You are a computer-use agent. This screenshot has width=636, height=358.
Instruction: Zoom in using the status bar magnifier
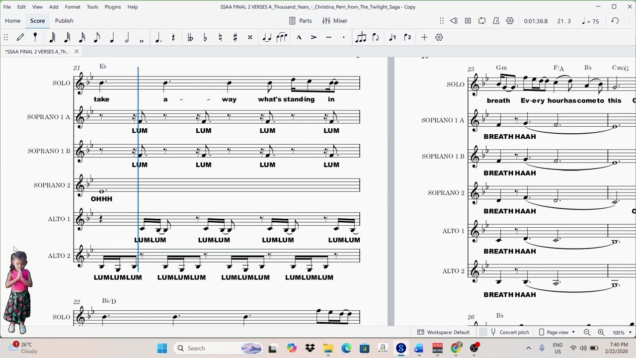coord(601,332)
